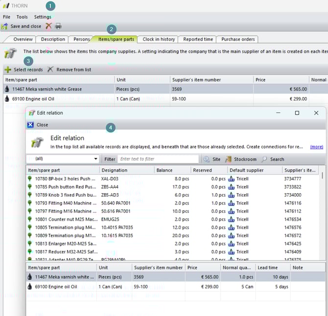The image size is (328, 316).
Task: Click the oil drop icon of 11467 in main list
Action: tap(7, 89)
